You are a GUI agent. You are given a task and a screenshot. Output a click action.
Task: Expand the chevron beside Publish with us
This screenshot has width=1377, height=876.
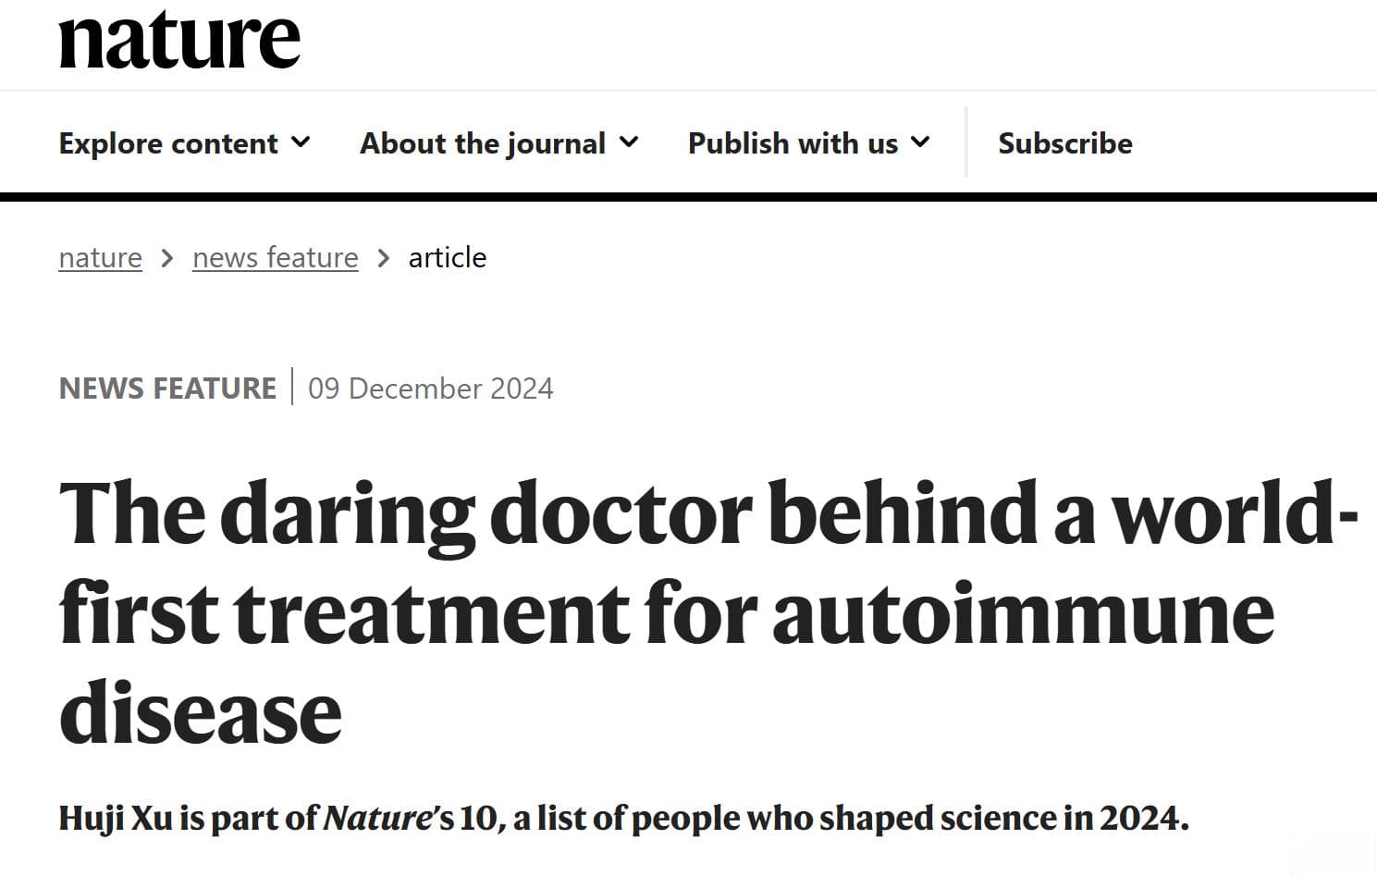[920, 142]
